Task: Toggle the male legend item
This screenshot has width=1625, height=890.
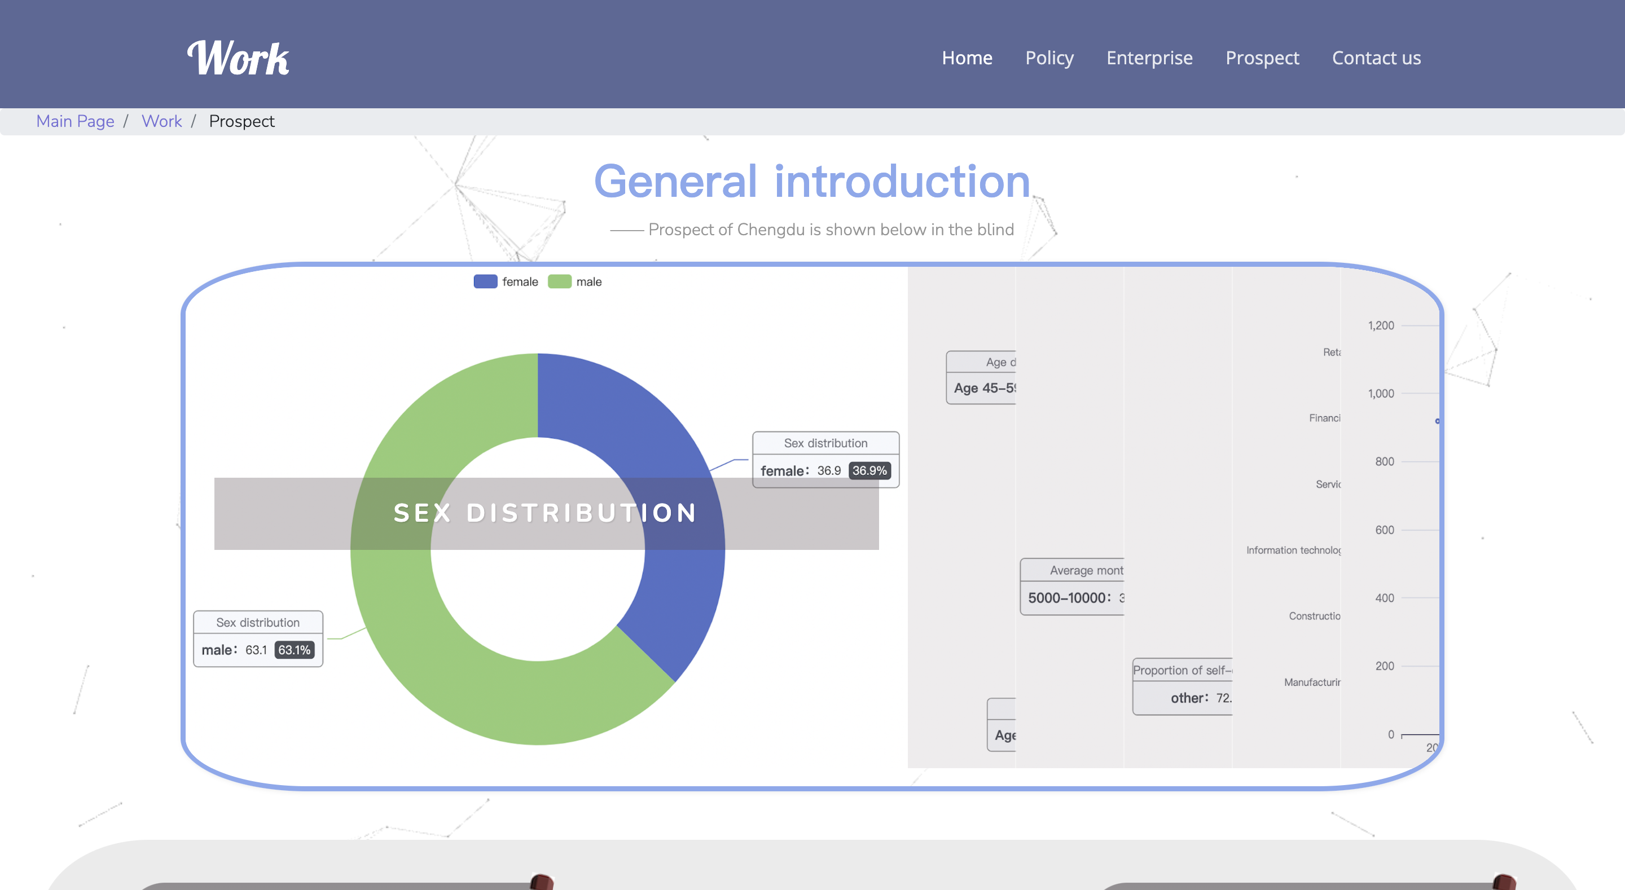Action: point(575,281)
